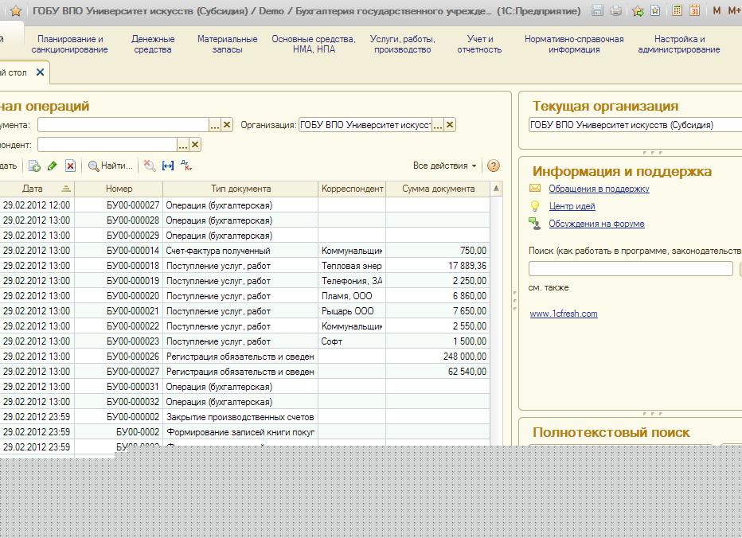This screenshot has width=742, height=538.
Task: Click the Дт/Кт postings icon
Action: click(186, 166)
